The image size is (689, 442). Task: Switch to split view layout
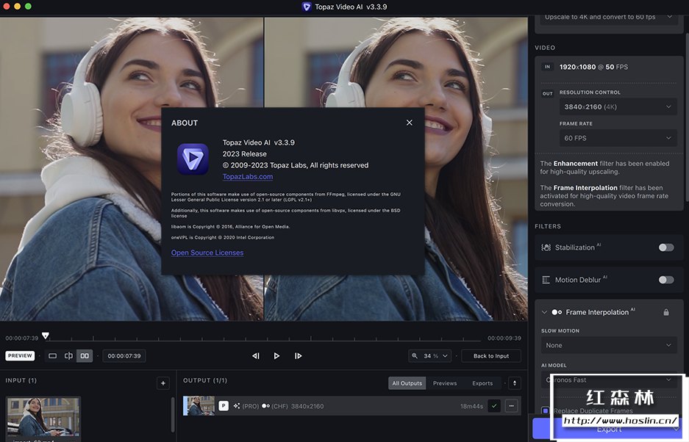point(68,356)
